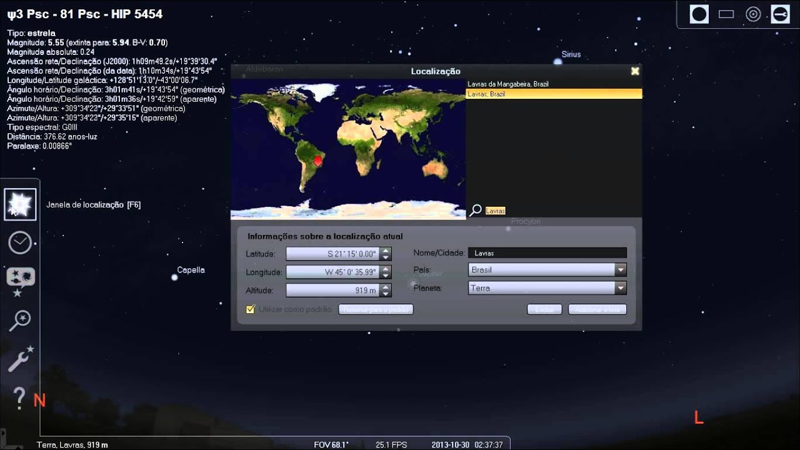Viewport: 800px width, 450px height.
Task: Decrease longitude with the down arrow
Action: (x=386, y=275)
